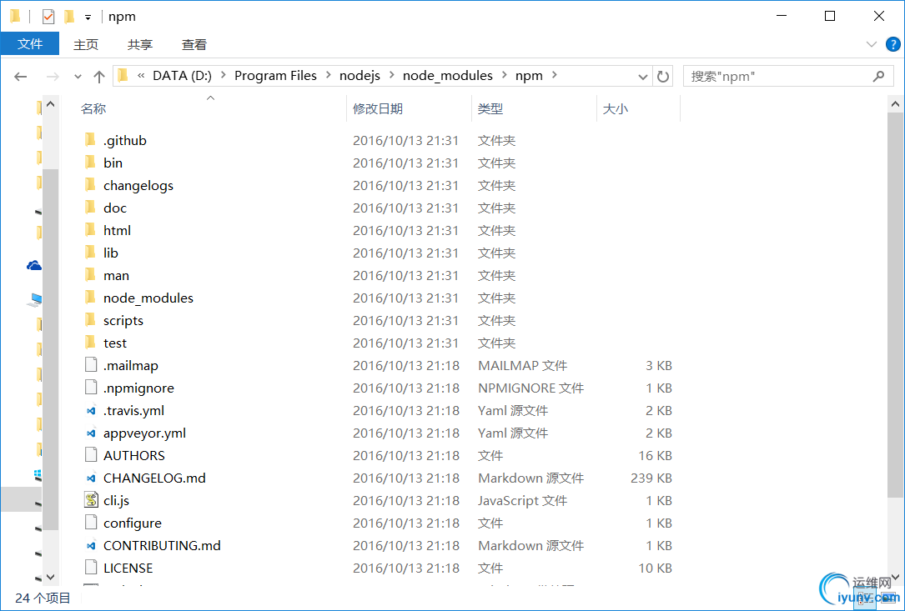Select the test folder icon
This screenshot has width=905, height=611.
coord(91,343)
